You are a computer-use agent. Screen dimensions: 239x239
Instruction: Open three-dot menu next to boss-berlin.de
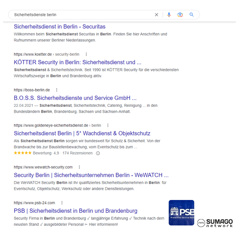(x=57, y=90)
